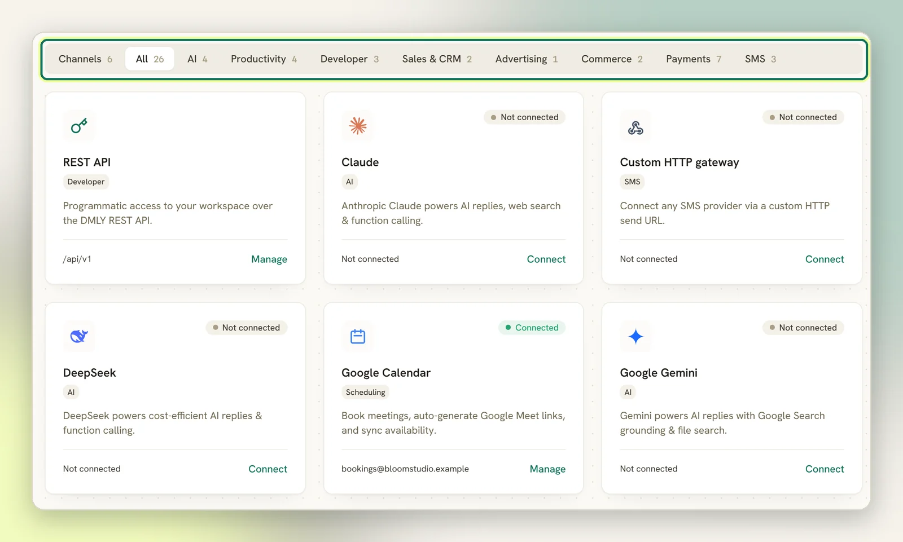Viewport: 903px width, 542px height.
Task: Click the Google Calendar card title
Action: pos(386,373)
